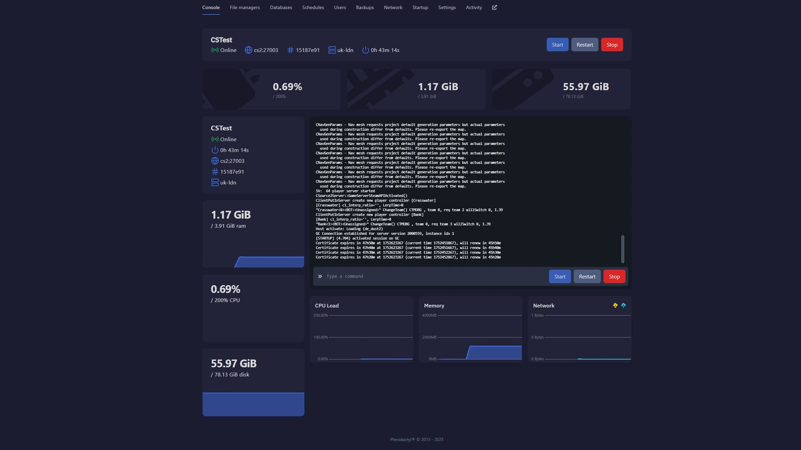The height and width of the screenshot is (450, 801).
Task: Open the Startup tab
Action: [420, 7]
